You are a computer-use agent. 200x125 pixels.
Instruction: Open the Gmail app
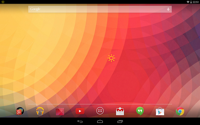(120, 111)
